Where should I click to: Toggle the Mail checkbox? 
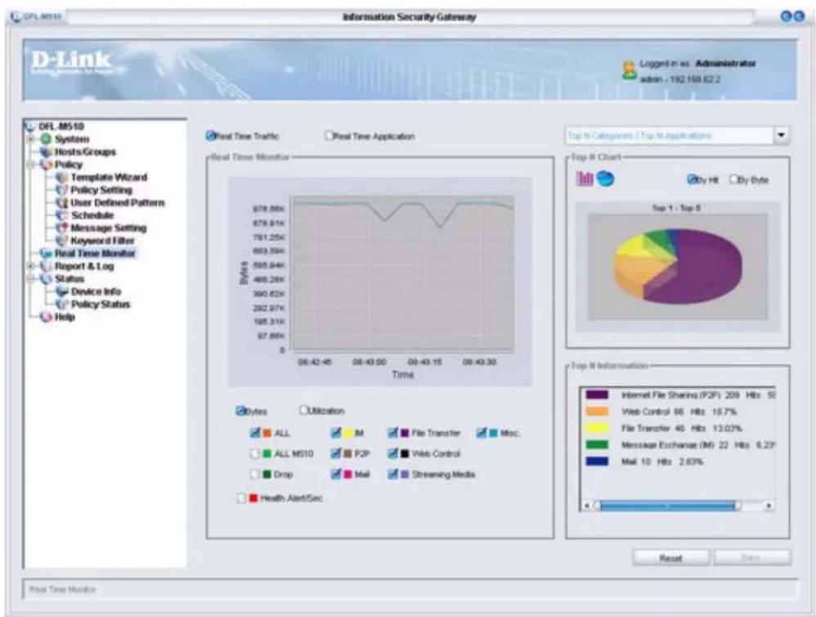[336, 475]
